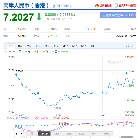This screenshot has width=137, height=138.
Task: Select the WR indicator
Action: pos(94,134)
